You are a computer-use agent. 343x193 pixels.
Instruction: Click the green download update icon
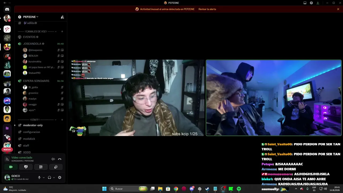318,3
